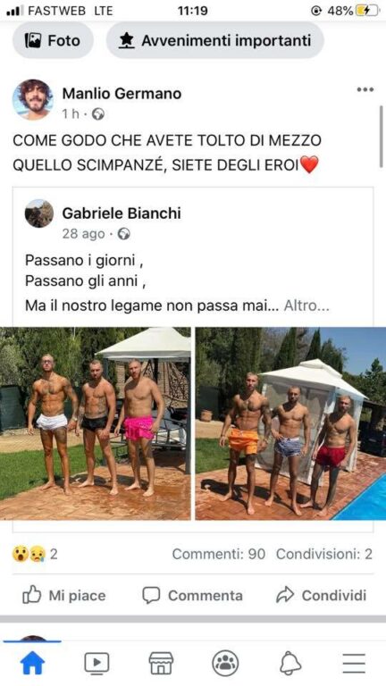
Task: Open the Watch video tab icon
Action: tap(96, 664)
